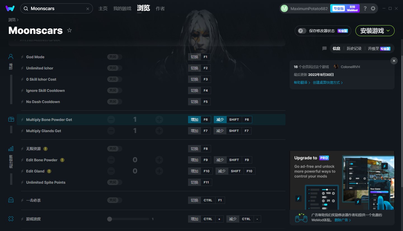
Task: Open 作者 tab
Action: pos(160,9)
